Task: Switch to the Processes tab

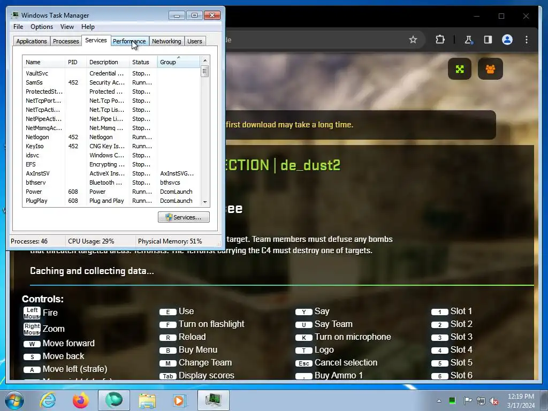Action: pyautogui.click(x=66, y=41)
